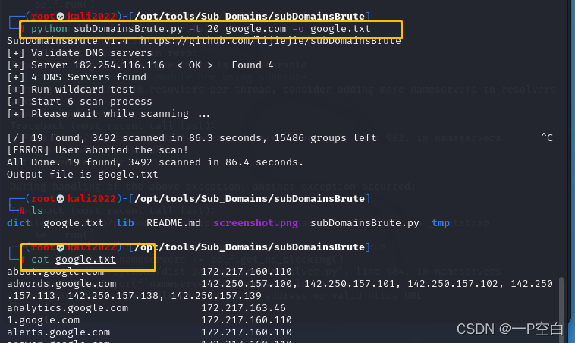Click google.txt at end of python command
This screenshot has width=575, height=343.
341,29
